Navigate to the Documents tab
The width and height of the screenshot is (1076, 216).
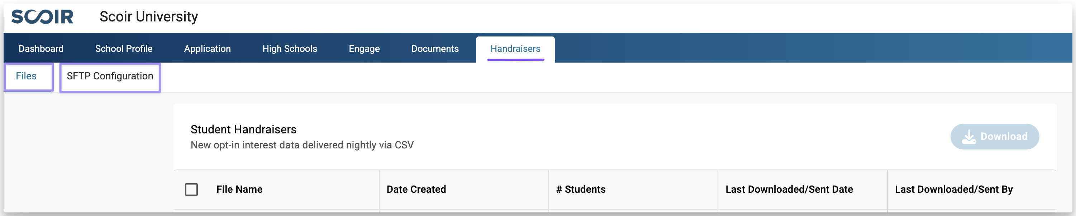[435, 49]
